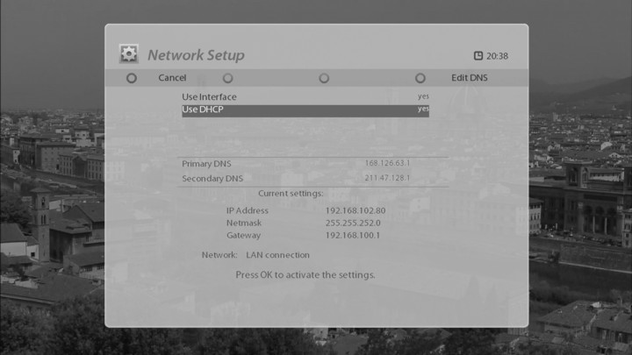This screenshot has height=355, width=632.
Task: Select the first circle button next to Cancel
Action: (x=132, y=78)
